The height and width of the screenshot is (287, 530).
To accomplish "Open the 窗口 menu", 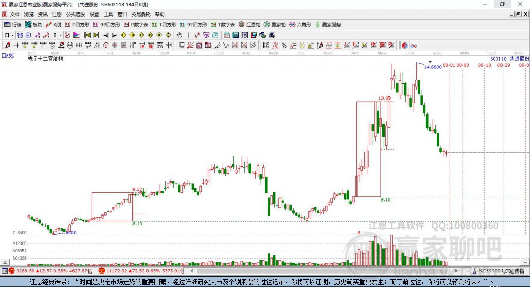I will point(122,14).
